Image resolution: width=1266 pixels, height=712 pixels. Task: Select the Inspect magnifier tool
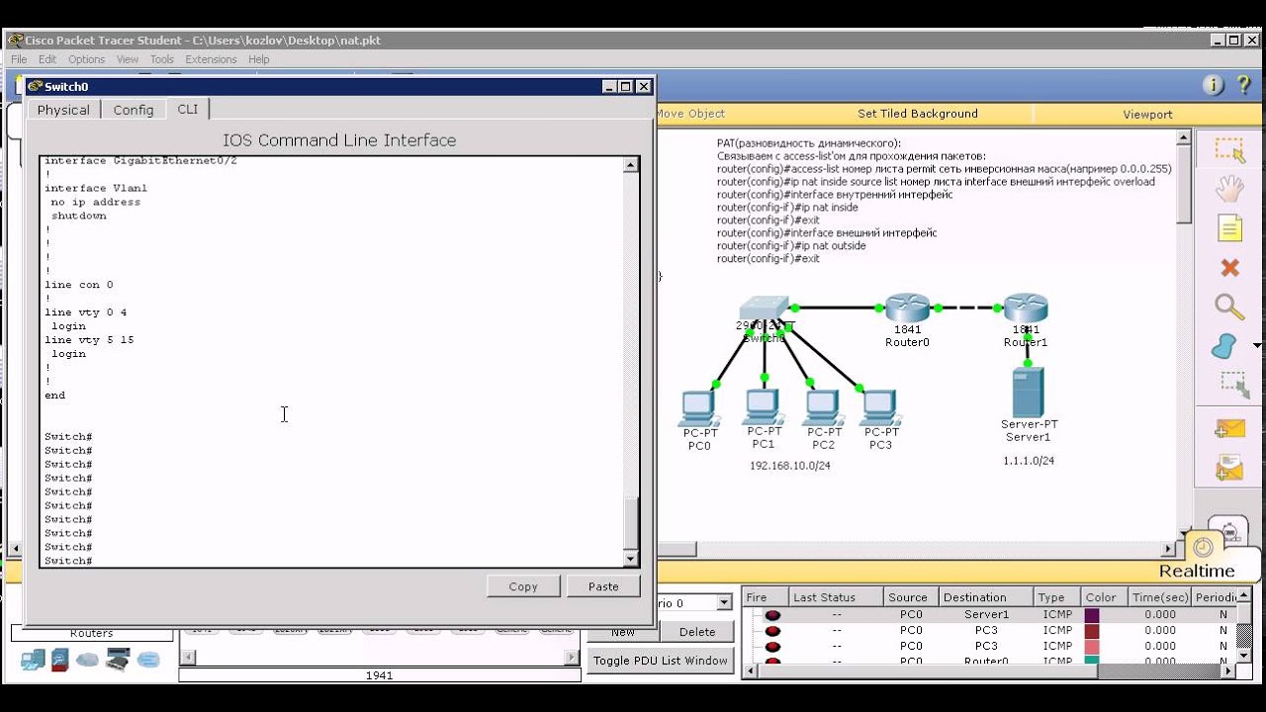(x=1229, y=307)
